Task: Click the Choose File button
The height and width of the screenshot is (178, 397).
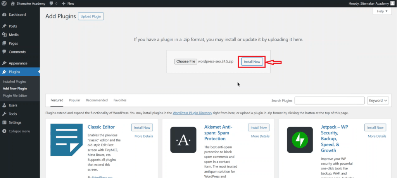Action: tap(186, 61)
